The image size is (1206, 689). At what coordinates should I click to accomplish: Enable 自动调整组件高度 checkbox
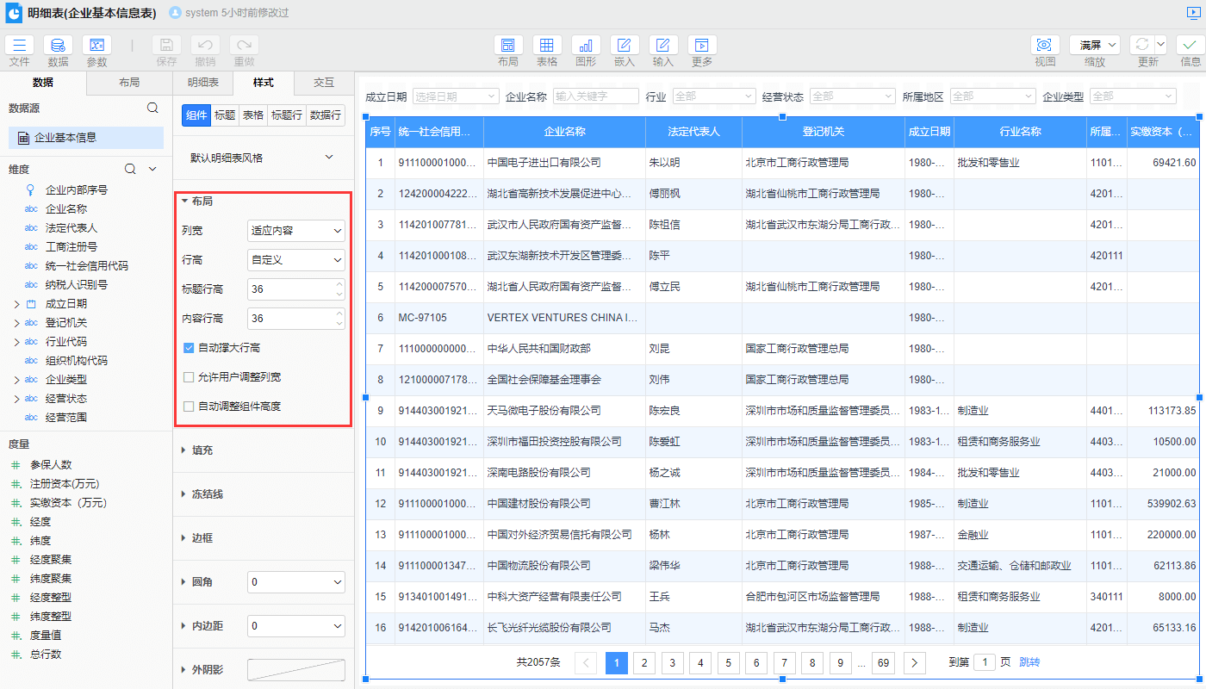[x=189, y=407]
